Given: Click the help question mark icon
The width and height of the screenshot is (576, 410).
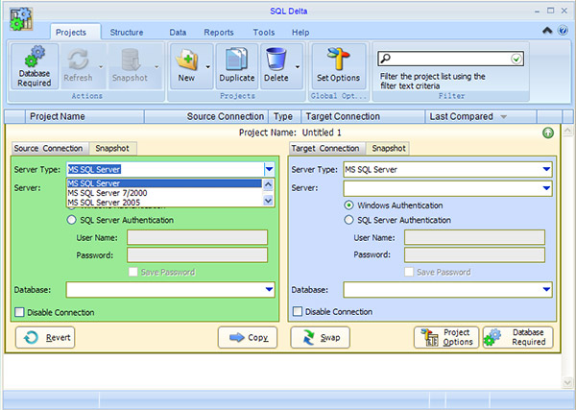Looking at the screenshot, I should (563, 30).
